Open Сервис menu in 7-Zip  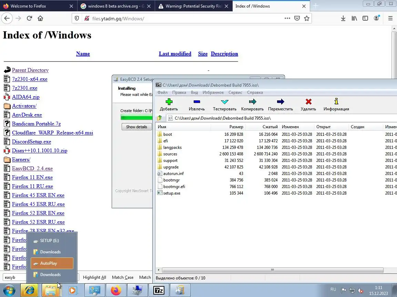coord(235,92)
